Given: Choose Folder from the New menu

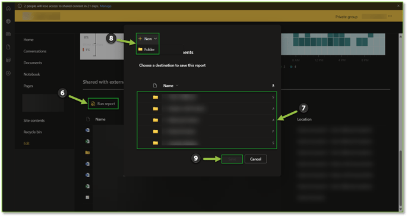Looking at the screenshot, I should click(147, 49).
